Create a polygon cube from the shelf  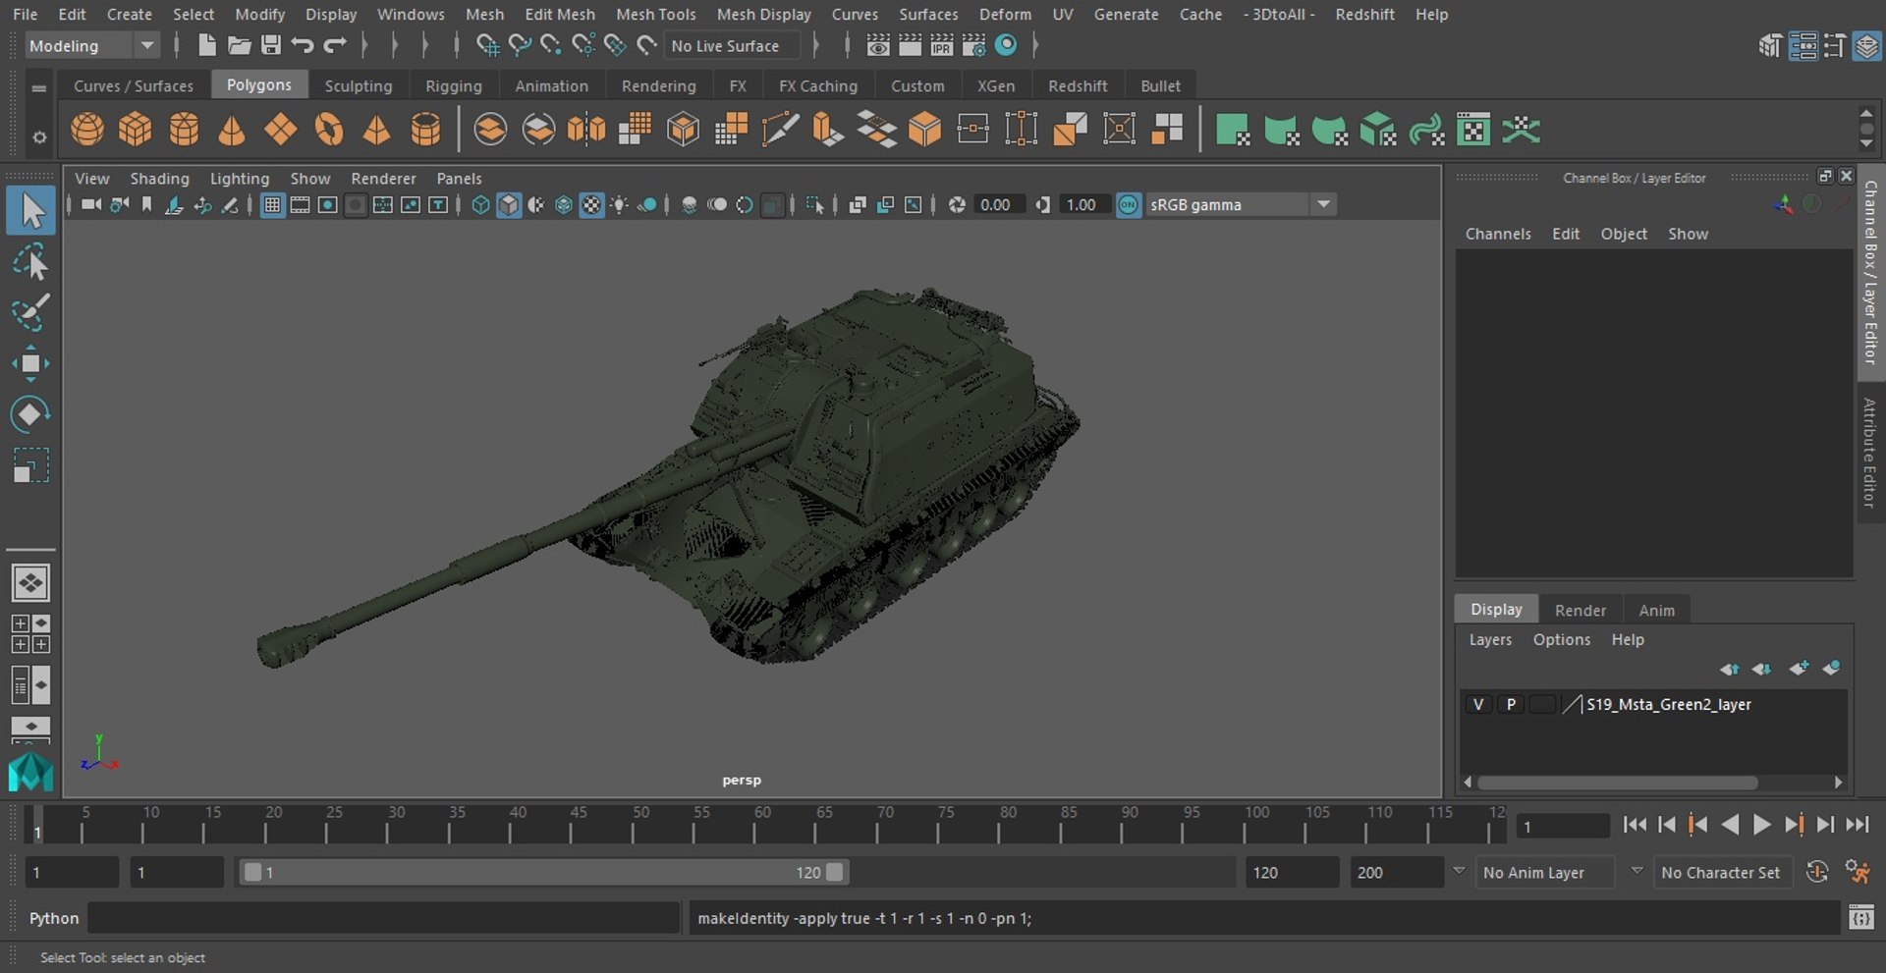point(136,130)
